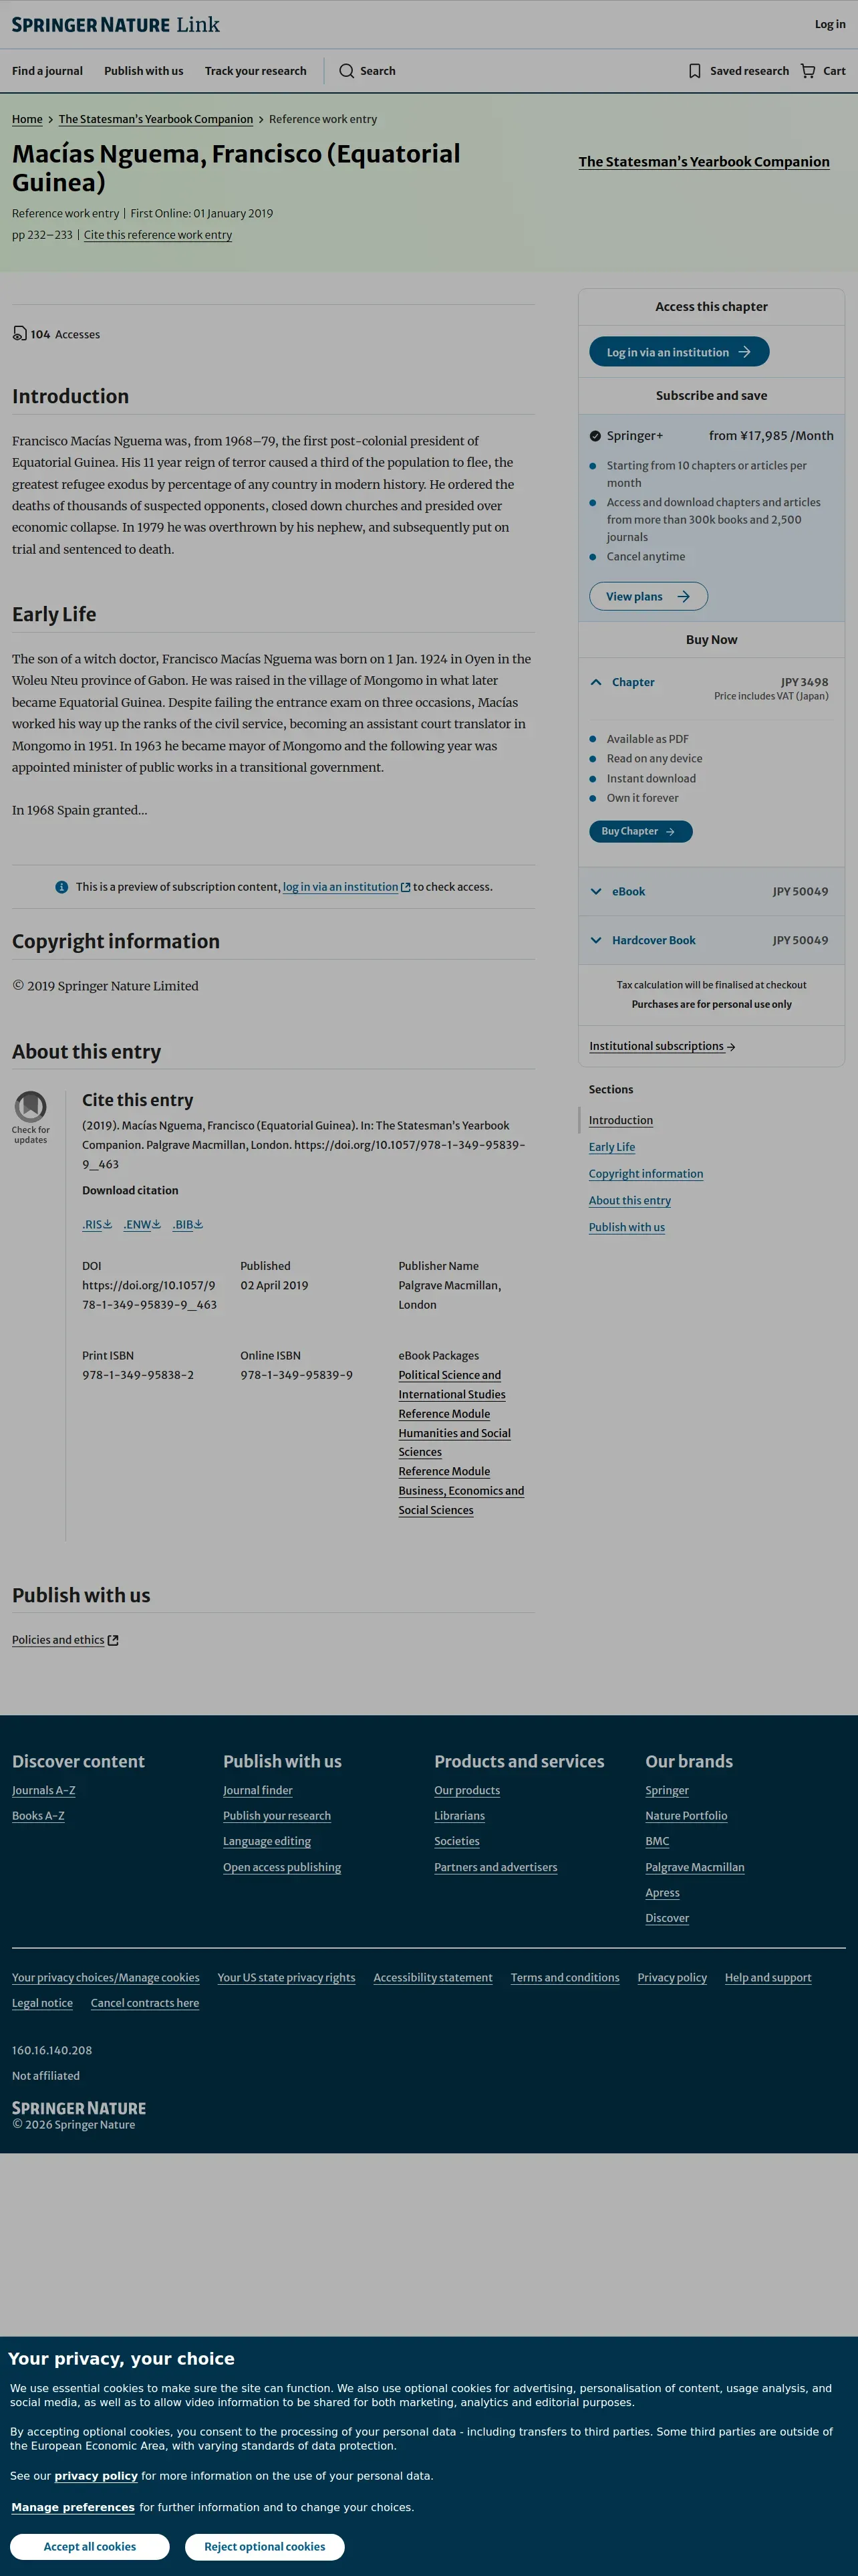This screenshot has width=858, height=2576.
Task: Open Institutional subscriptions link
Action: click(x=662, y=1046)
